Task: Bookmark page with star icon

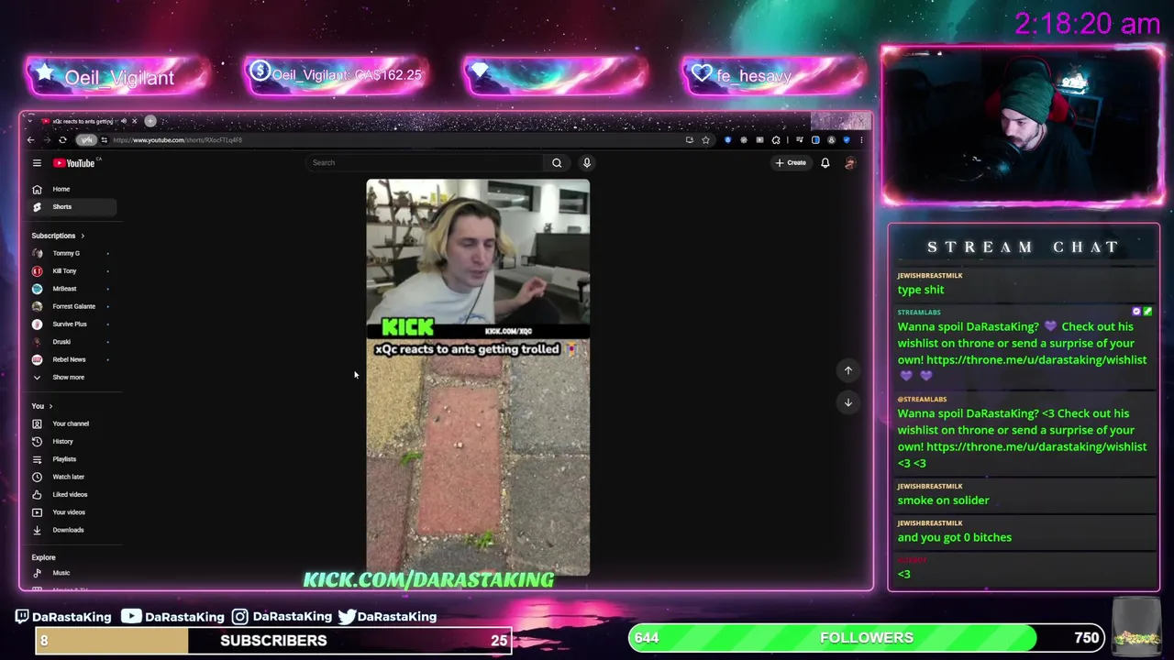Action: 705,140
